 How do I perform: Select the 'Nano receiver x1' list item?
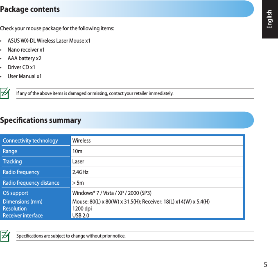pos(26,50)
